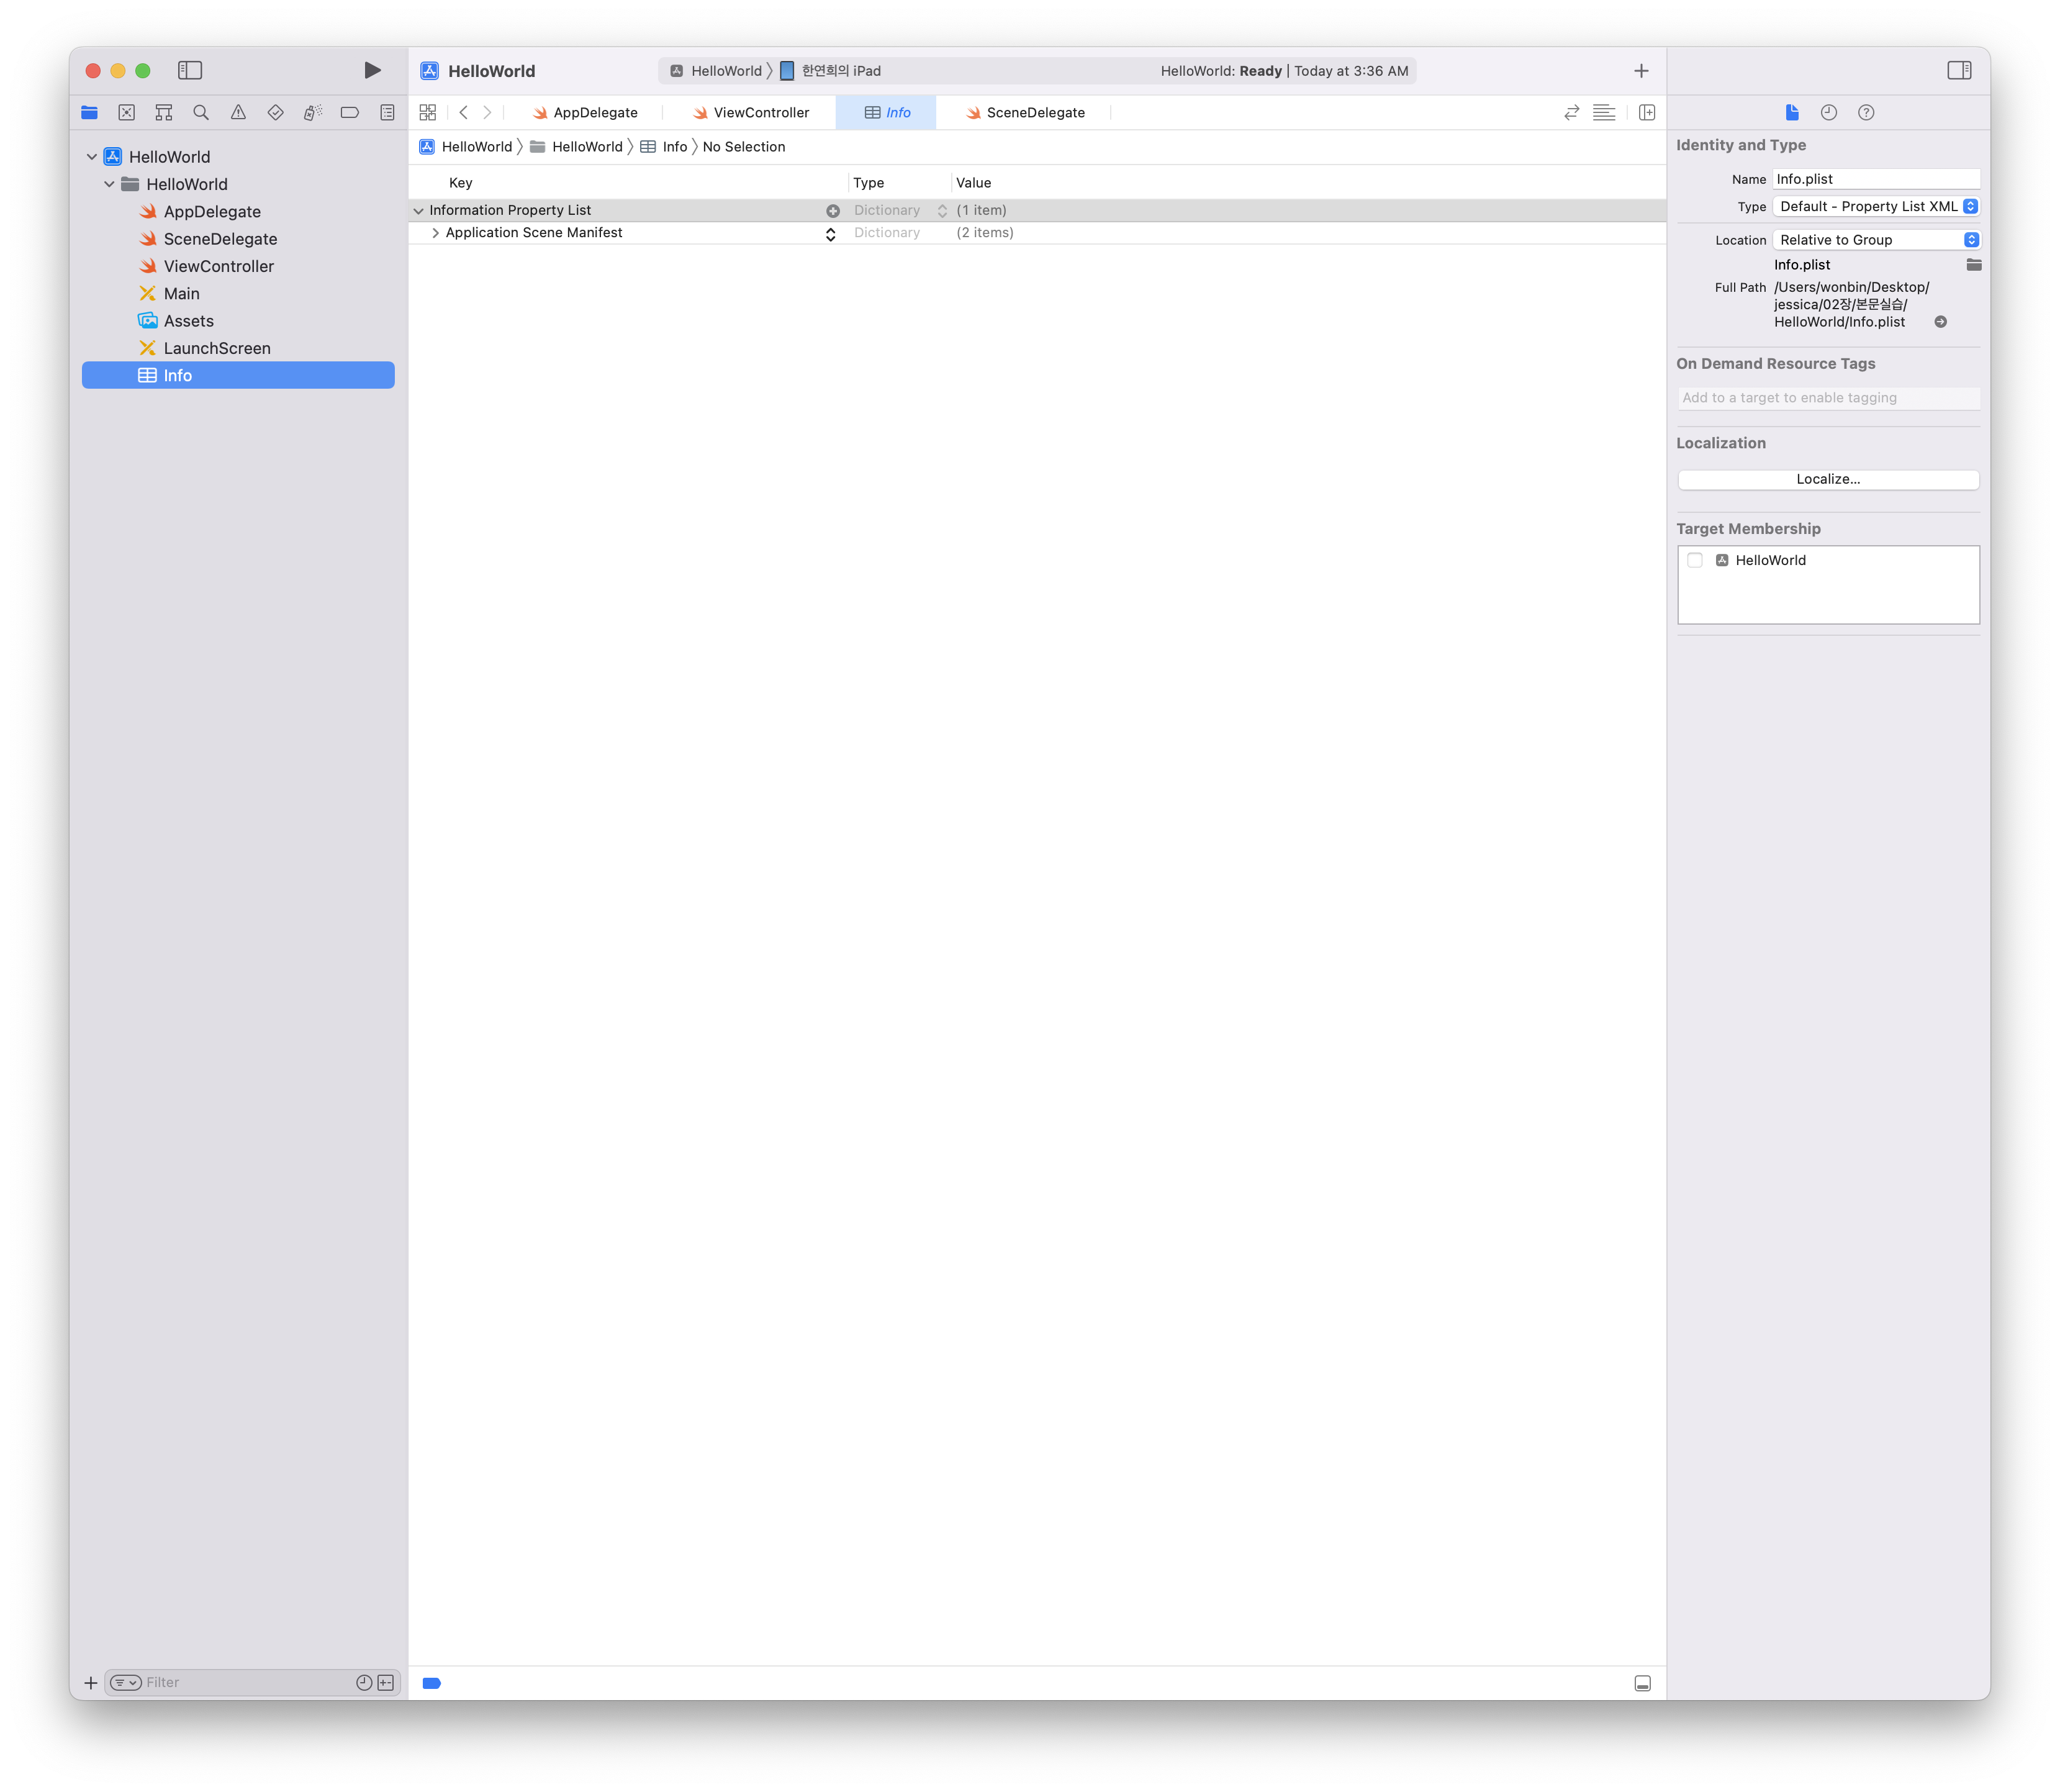2060x1792 pixels.
Task: Open Information Property List type stepper
Action: [x=942, y=210]
